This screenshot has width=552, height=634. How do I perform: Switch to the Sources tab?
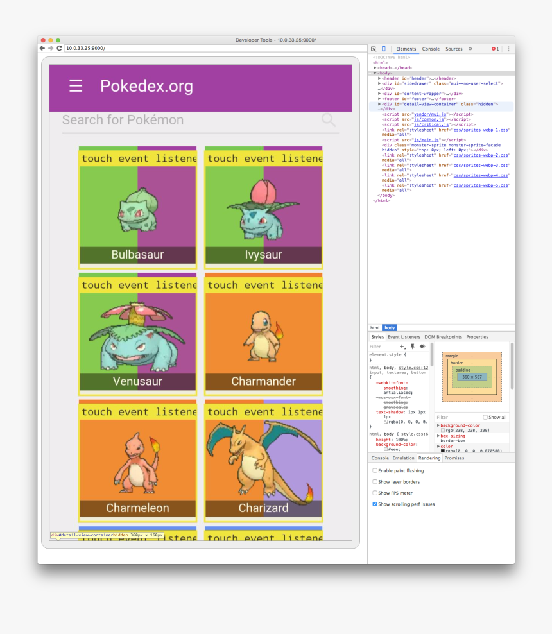pyautogui.click(x=454, y=49)
